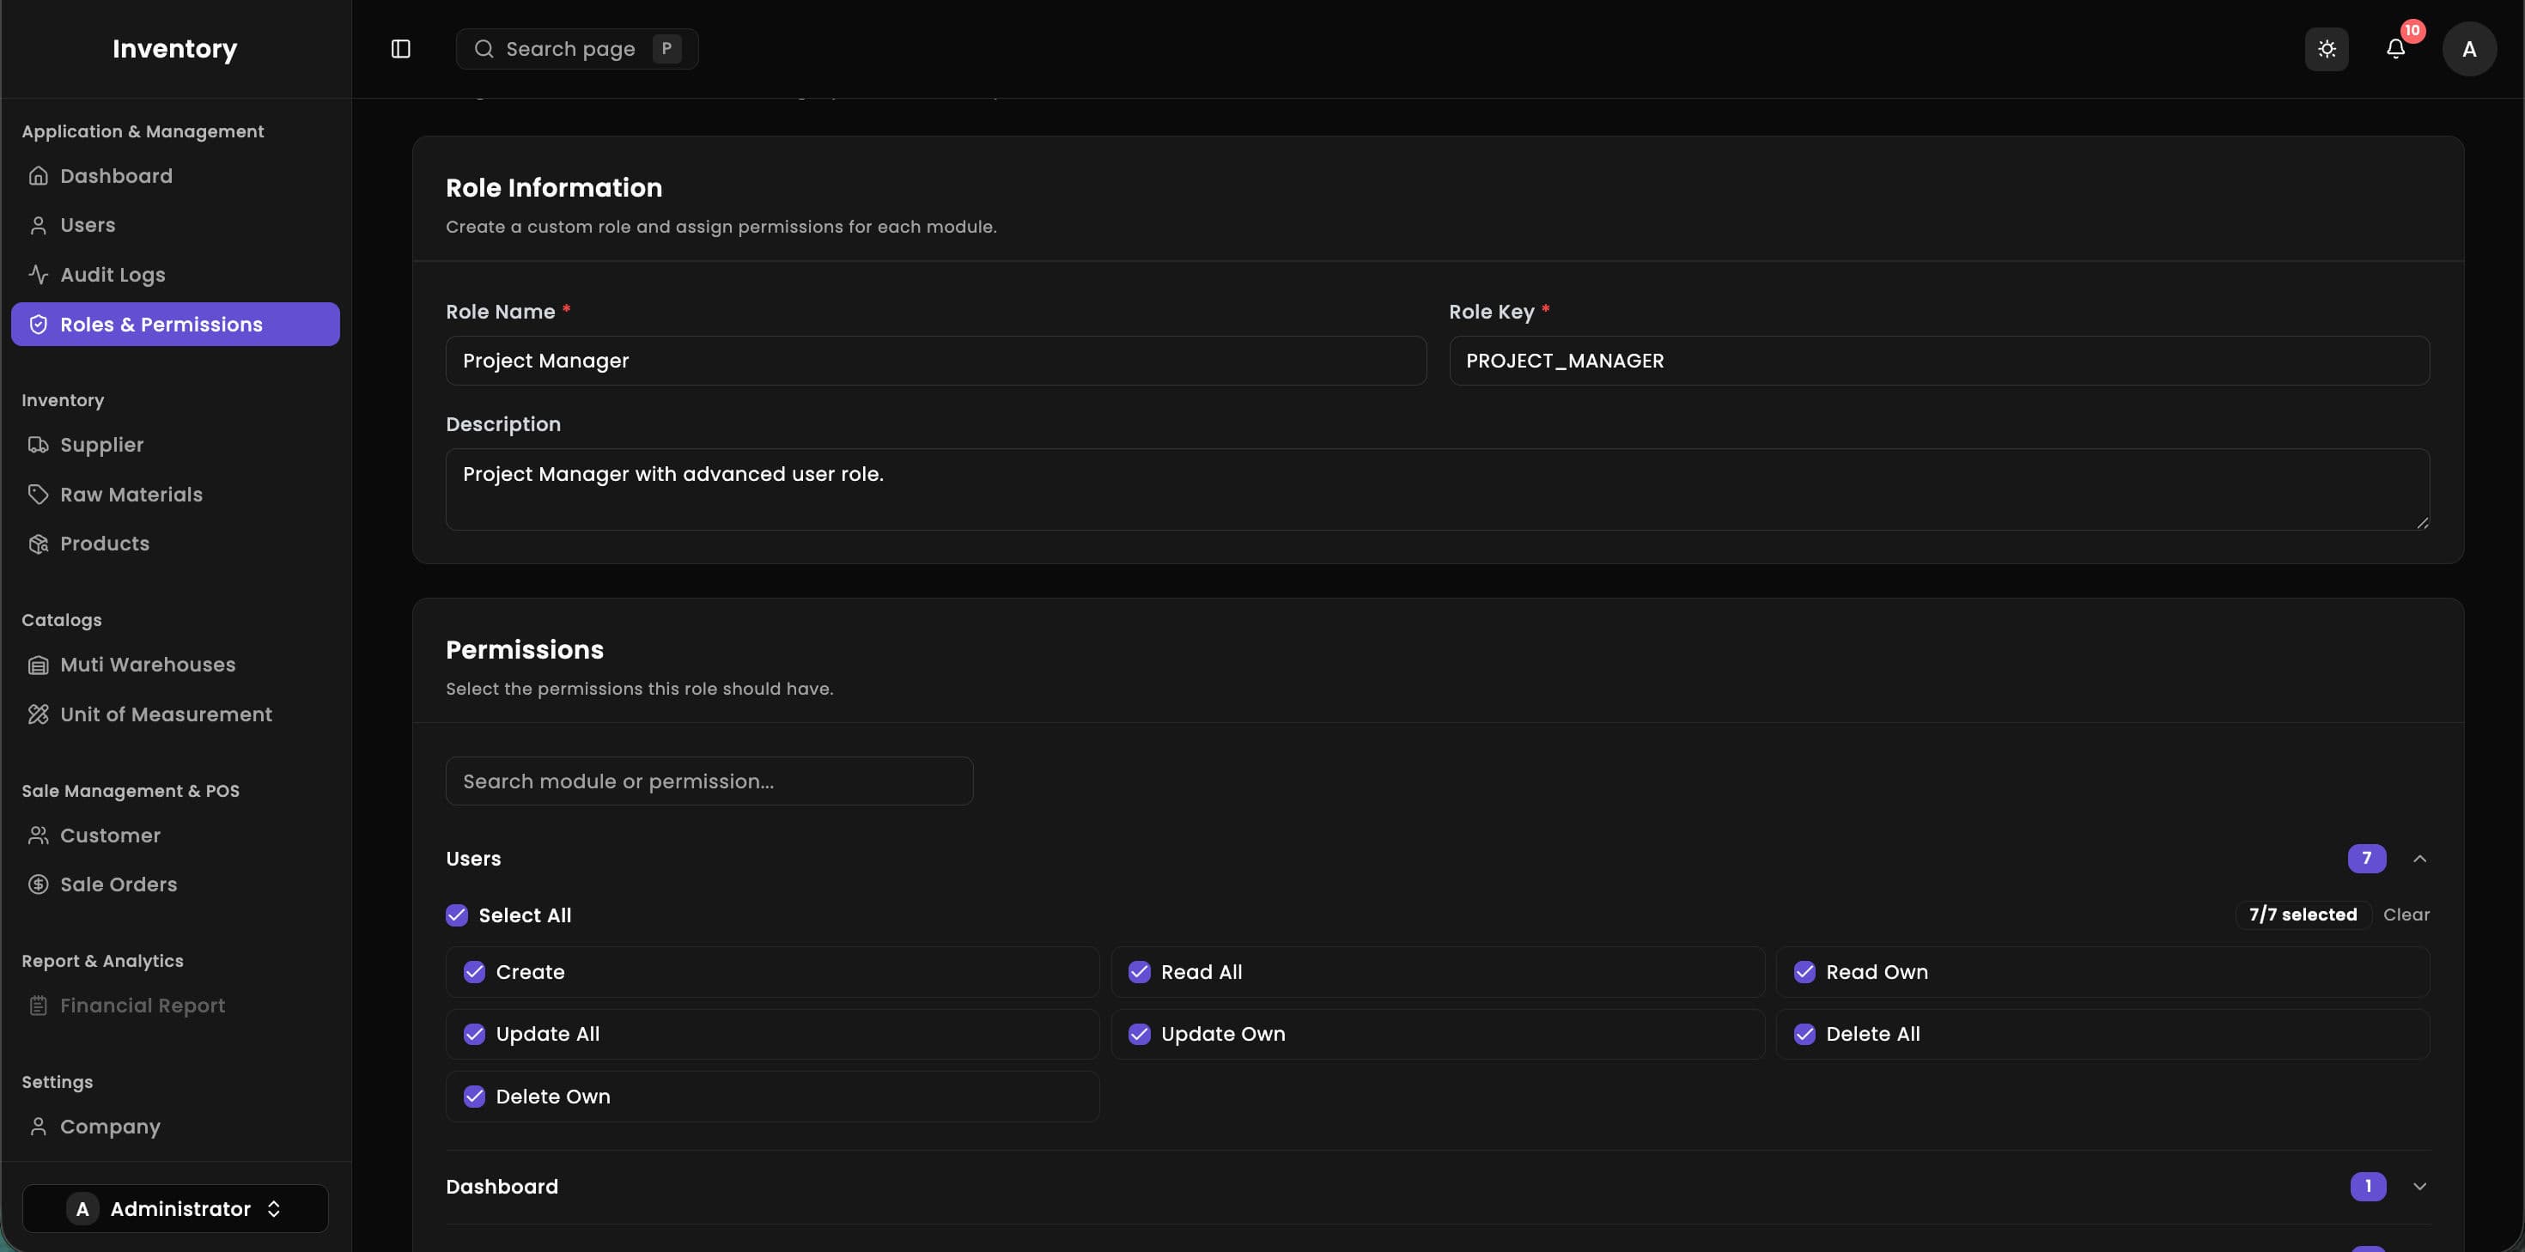The image size is (2525, 1252).
Task: Click the Company person icon under Settings
Action: click(x=39, y=1127)
